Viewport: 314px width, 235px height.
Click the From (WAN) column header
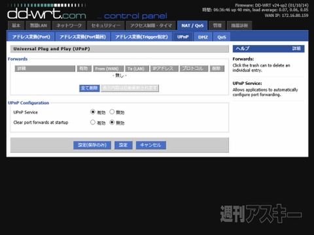point(109,69)
